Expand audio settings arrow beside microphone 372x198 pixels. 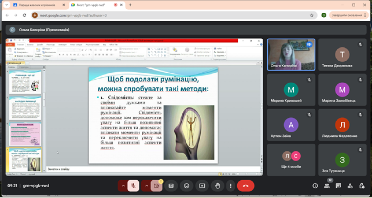click(x=123, y=186)
